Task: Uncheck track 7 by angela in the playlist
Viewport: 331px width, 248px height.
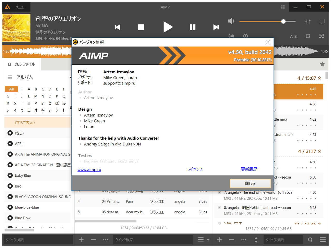Action: (220, 192)
